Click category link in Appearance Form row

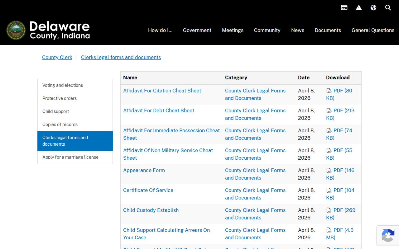point(255,174)
